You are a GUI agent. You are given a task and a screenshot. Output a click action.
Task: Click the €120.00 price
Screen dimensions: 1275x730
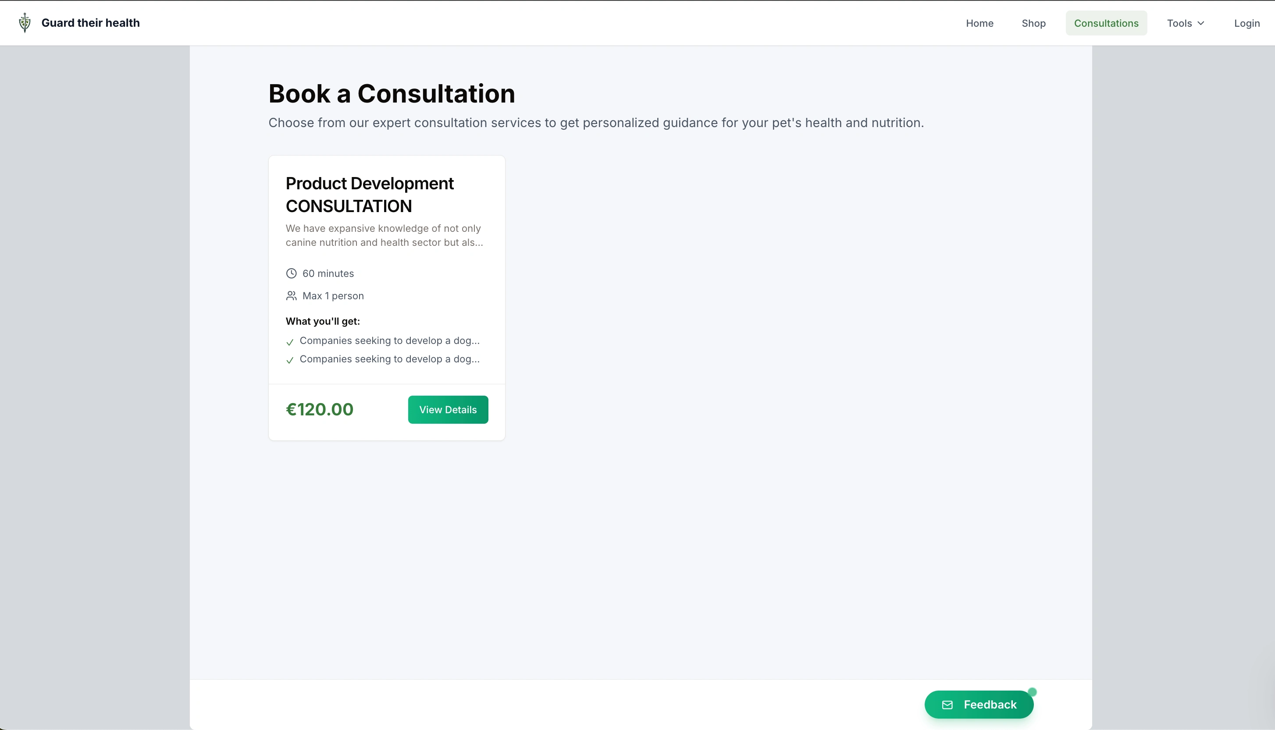pyautogui.click(x=320, y=409)
